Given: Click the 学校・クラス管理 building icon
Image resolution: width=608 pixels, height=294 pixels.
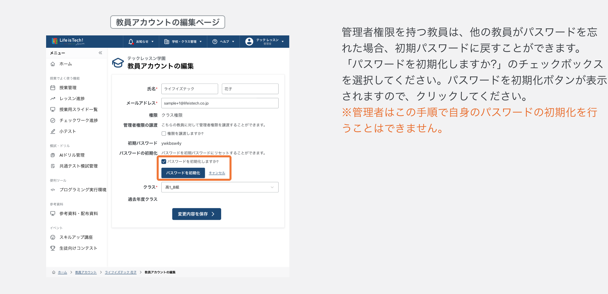Looking at the screenshot, I should pos(167,42).
